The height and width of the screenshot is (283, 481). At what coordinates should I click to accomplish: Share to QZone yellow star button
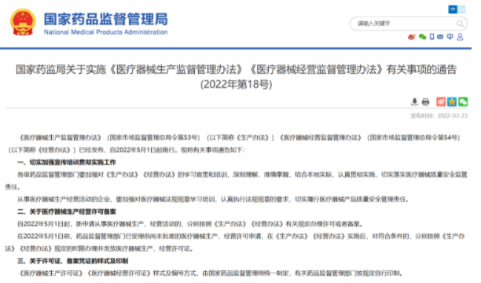452,101
